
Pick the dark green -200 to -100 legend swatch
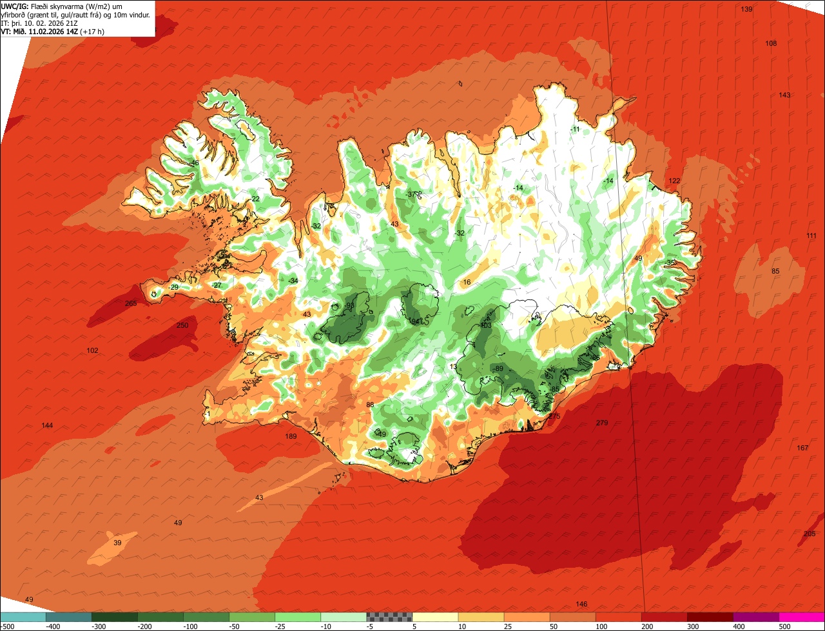160,617
